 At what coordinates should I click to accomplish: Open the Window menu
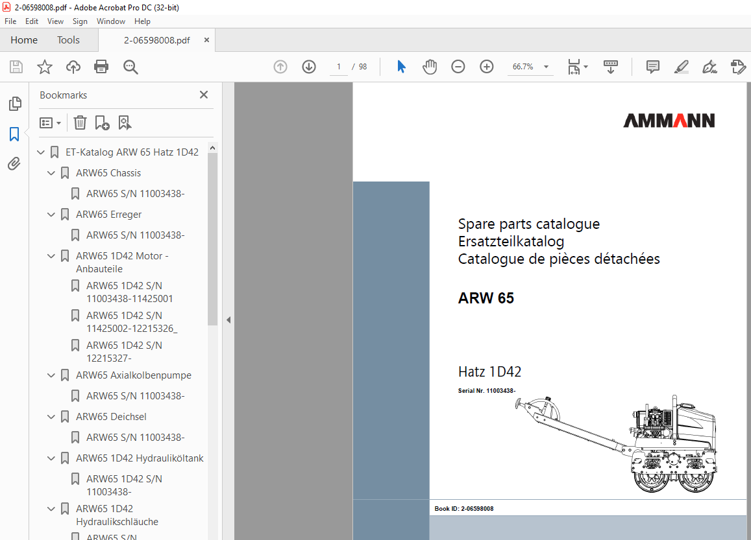tap(110, 21)
